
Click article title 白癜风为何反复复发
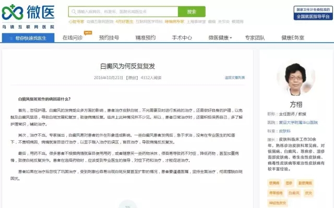(127, 66)
